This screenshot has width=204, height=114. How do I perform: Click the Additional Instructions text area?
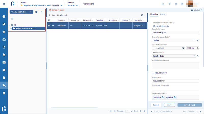pyautogui.click(x=175, y=66)
